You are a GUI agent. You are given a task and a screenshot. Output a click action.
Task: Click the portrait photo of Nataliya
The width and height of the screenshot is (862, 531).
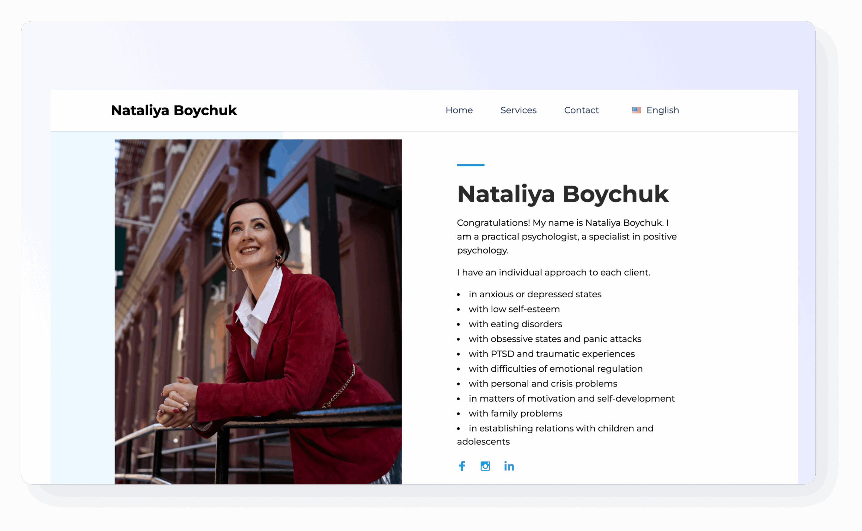point(258,311)
